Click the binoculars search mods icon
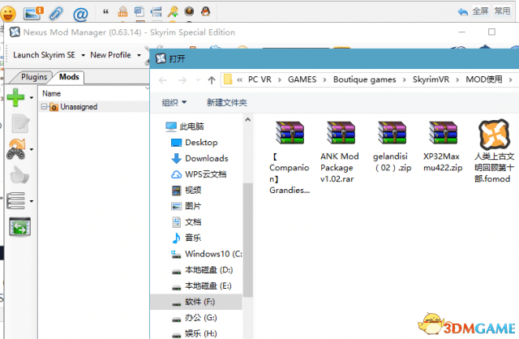Image resolution: width=519 pixels, height=339 pixels. (16, 149)
